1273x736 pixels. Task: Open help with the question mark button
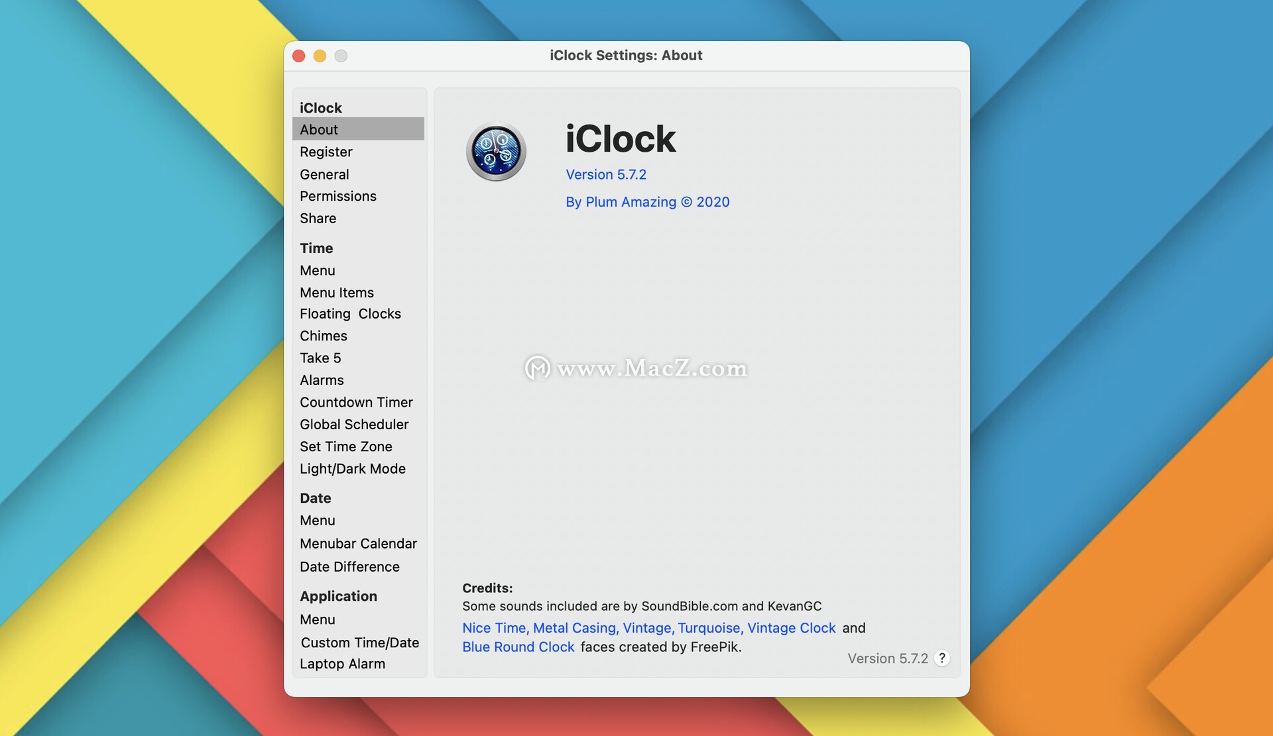click(941, 658)
